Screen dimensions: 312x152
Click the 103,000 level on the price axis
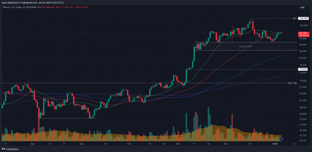tap(302, 25)
